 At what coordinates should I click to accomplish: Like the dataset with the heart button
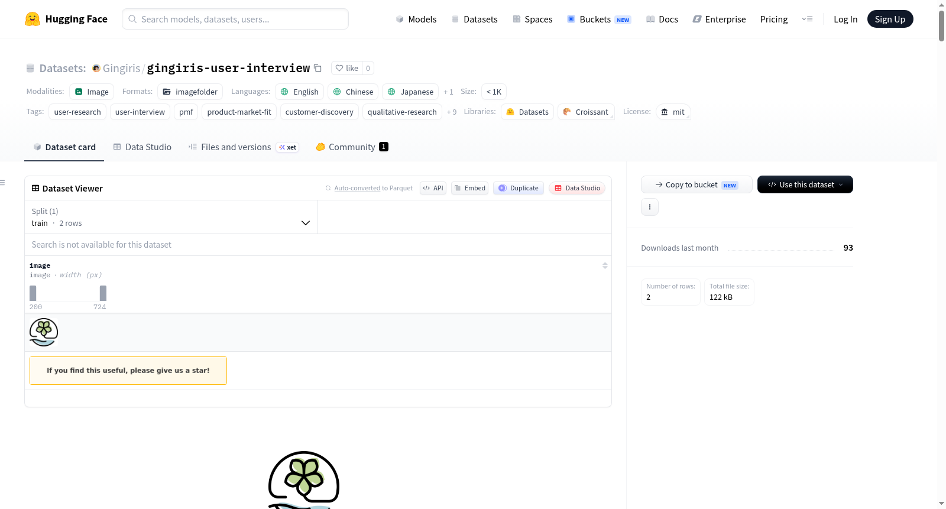347,68
